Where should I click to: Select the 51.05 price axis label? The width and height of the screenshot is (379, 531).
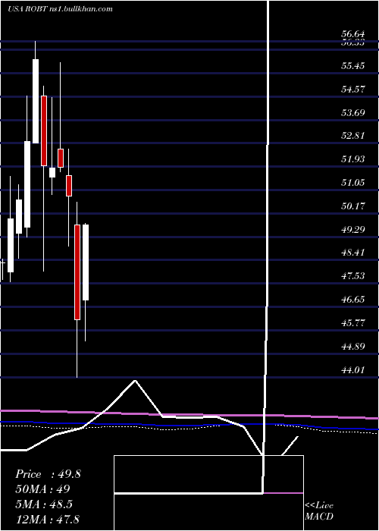[353, 183]
